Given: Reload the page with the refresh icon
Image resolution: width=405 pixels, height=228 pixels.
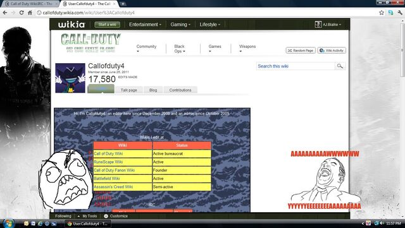Looking at the screenshot, I should click(x=22, y=13).
